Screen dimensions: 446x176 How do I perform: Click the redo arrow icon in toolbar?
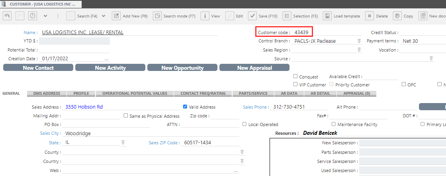(x=20, y=16)
